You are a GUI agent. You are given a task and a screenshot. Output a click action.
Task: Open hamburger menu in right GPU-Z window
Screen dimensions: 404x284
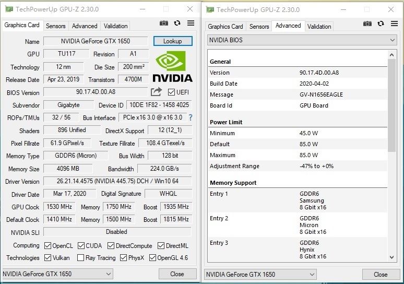[x=394, y=23]
